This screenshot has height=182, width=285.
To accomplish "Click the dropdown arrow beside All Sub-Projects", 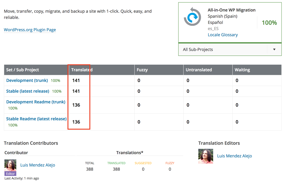I will click(x=274, y=49).
